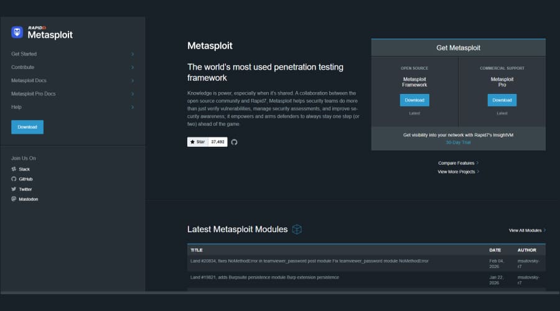This screenshot has height=311, width=560.
Task: Click the cube icon beside Latest Metasploit Modules
Action: tap(297, 230)
